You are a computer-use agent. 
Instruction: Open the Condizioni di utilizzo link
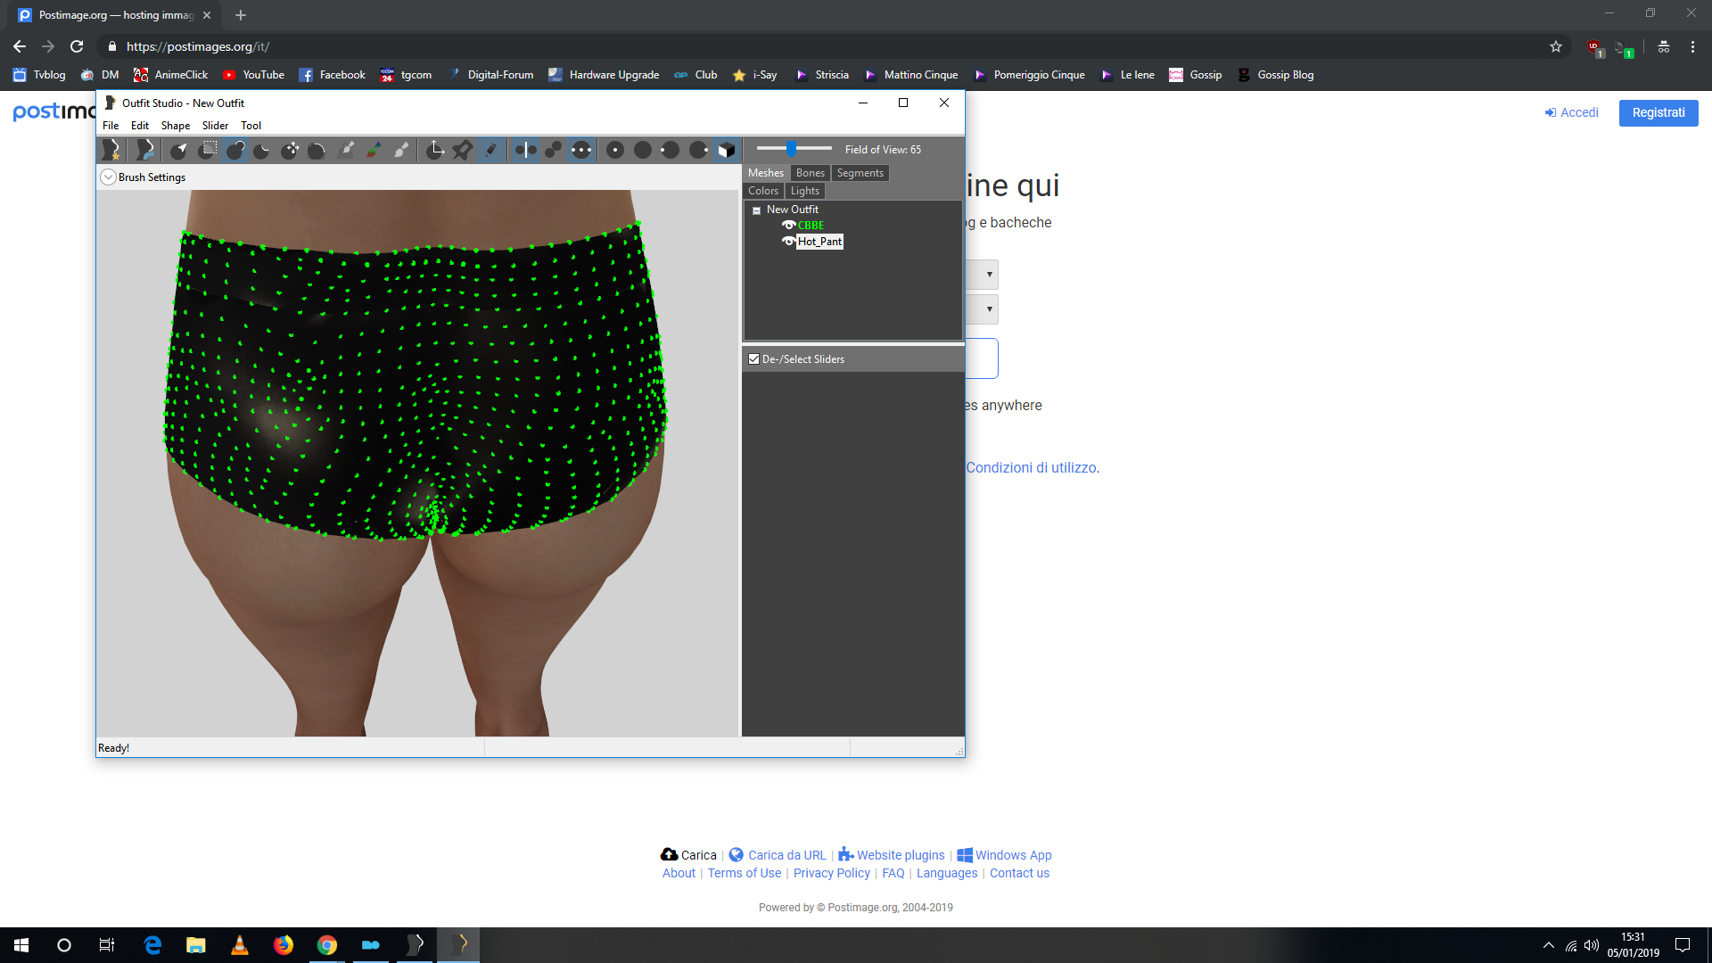[1032, 467]
